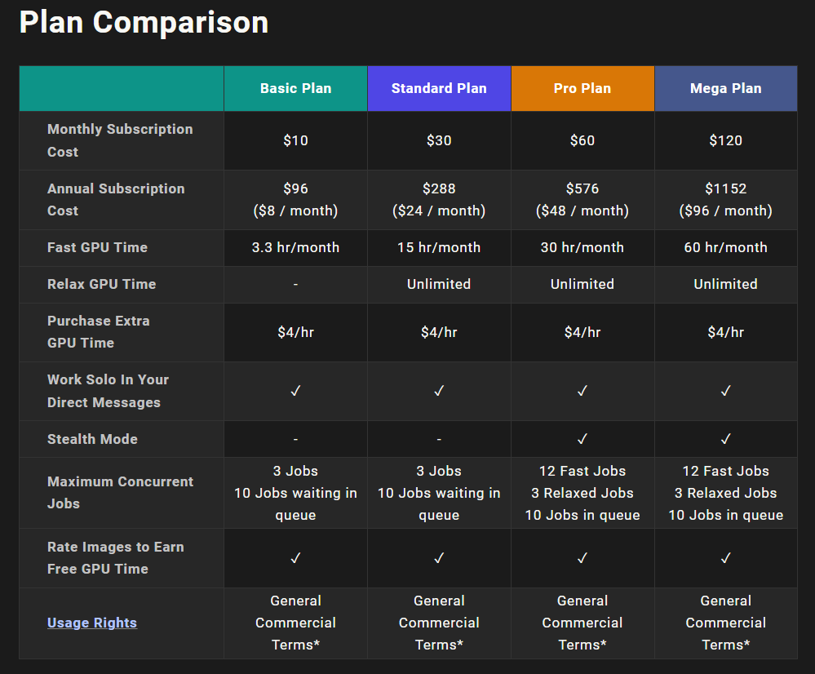
Task: Click Pro Plan's Rate Images checkmark
Action: pos(582,558)
